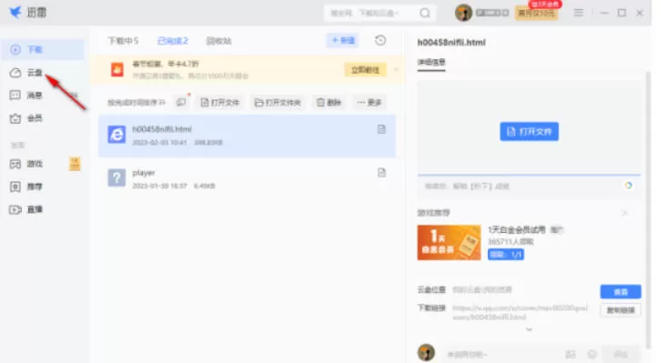Click the yellow Go Now promo button
The height and width of the screenshot is (363, 661).
pyautogui.click(x=366, y=70)
